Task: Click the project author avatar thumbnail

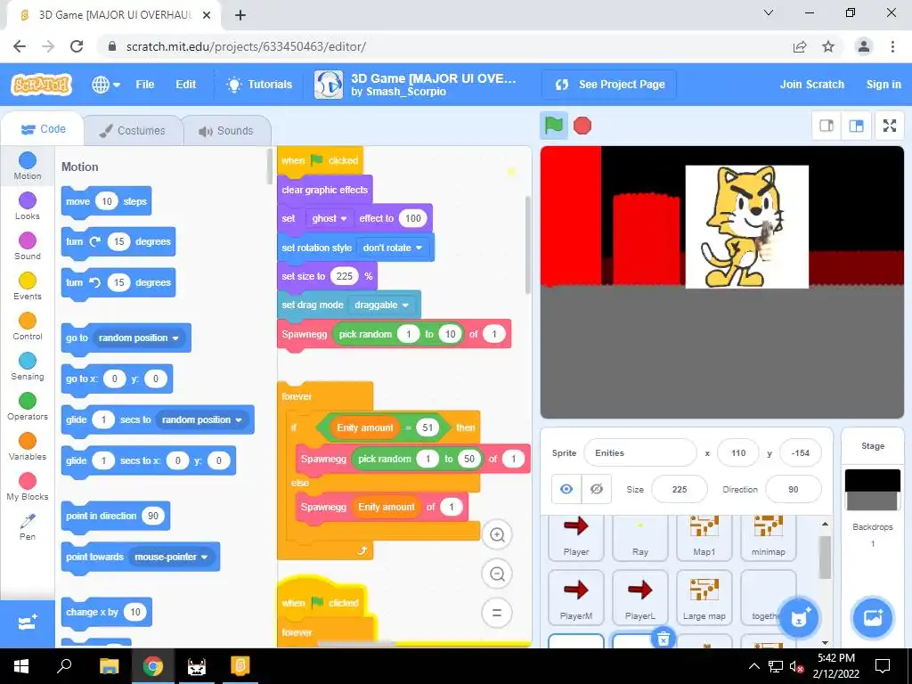Action: (329, 85)
